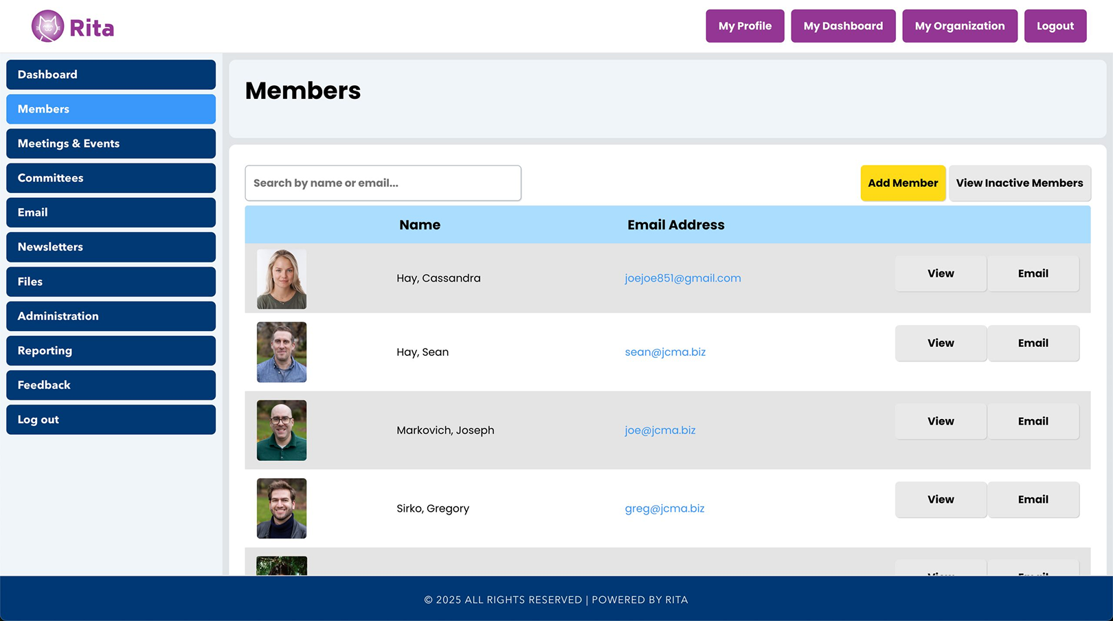Follow the joejoe851@gmail.com email link

click(x=682, y=278)
